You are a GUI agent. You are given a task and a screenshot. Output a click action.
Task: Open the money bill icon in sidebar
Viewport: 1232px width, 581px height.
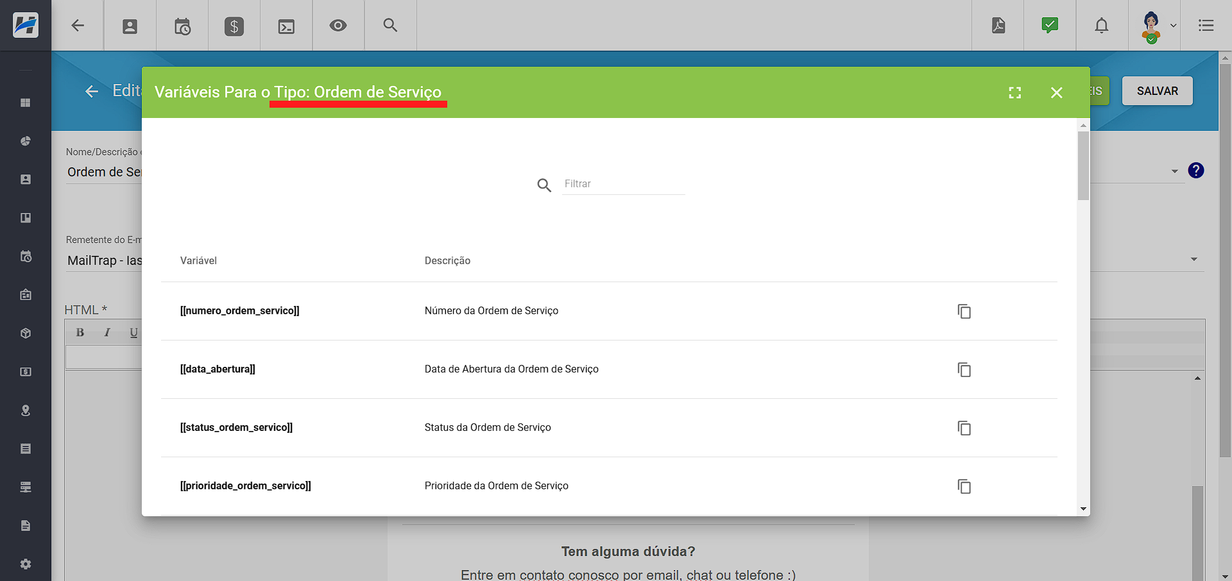[x=26, y=372]
